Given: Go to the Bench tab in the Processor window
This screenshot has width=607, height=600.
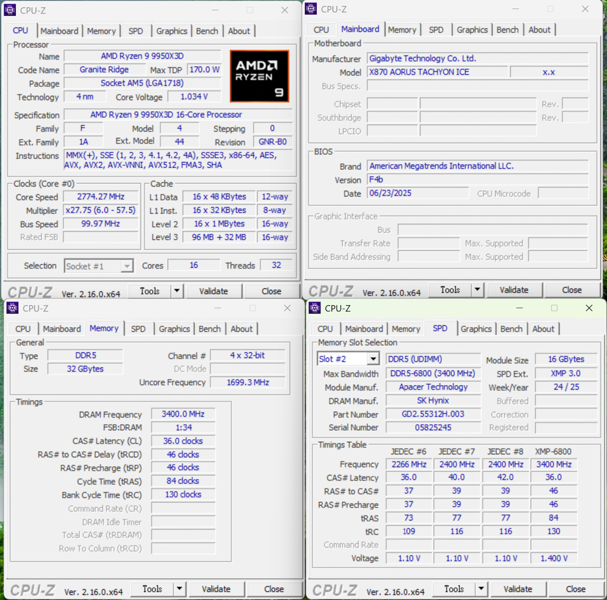Looking at the screenshot, I should click(207, 31).
